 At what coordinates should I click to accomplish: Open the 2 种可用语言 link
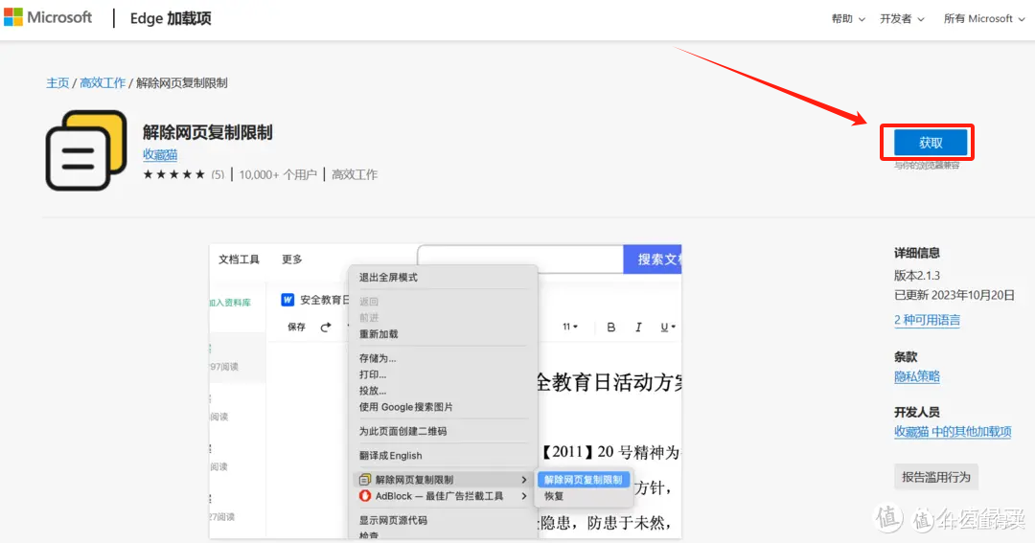[927, 320]
